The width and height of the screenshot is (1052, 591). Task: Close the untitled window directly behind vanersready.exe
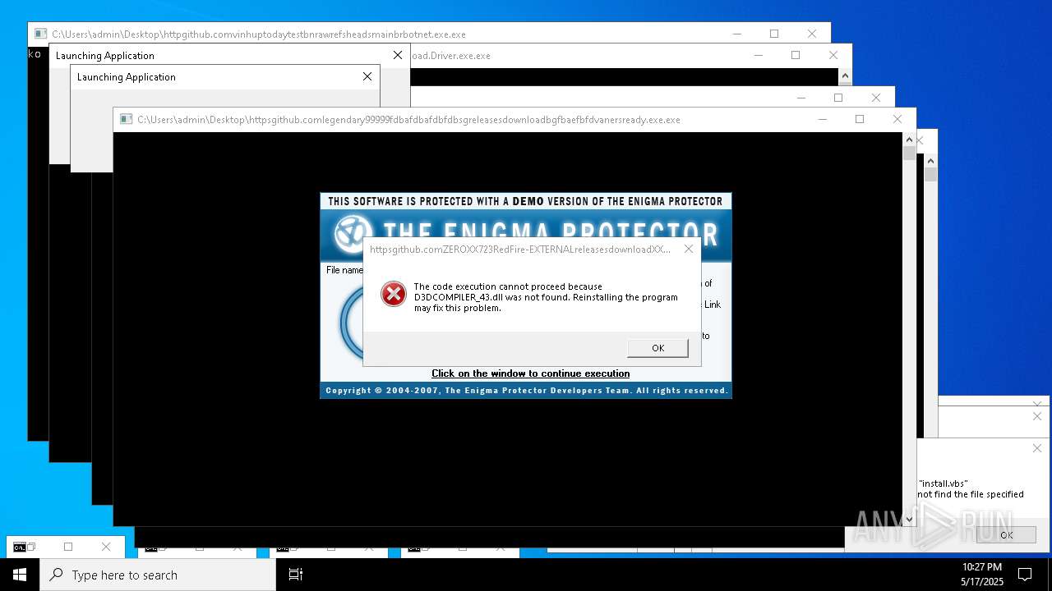pyautogui.click(x=876, y=98)
